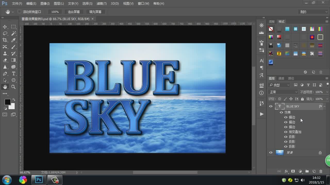
Task: Select the Crop tool
Action: (x=5, y=40)
